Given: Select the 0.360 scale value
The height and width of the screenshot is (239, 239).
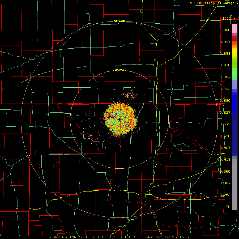Looking at the screenshot, I should 225,172.
